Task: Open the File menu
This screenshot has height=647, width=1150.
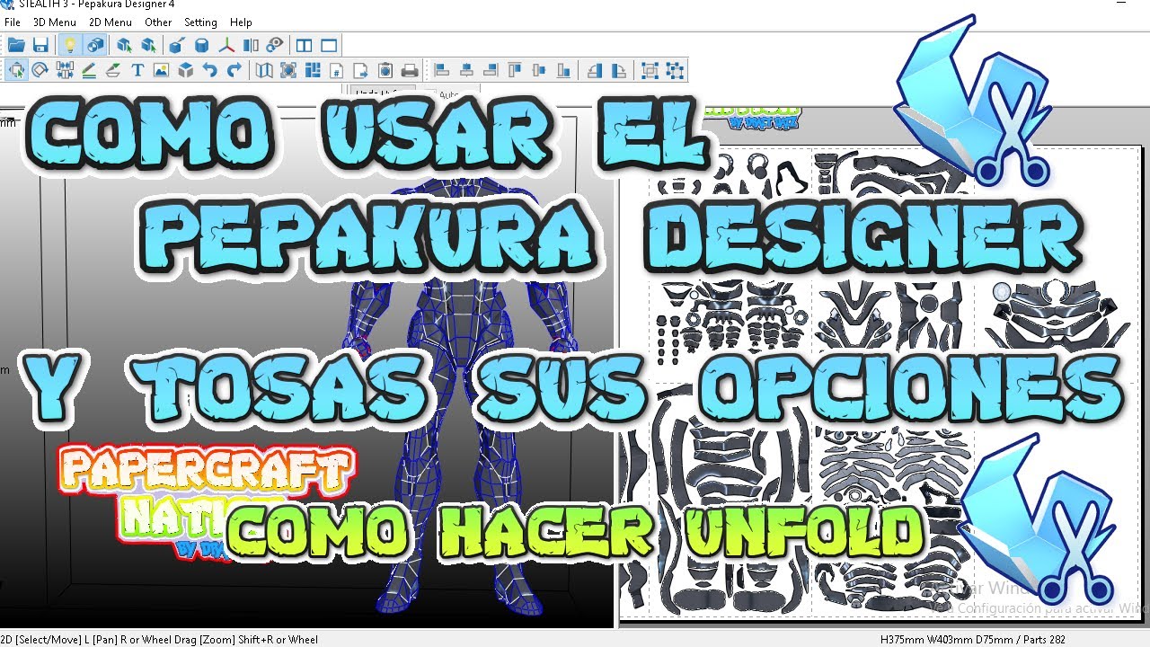Action: click(12, 22)
